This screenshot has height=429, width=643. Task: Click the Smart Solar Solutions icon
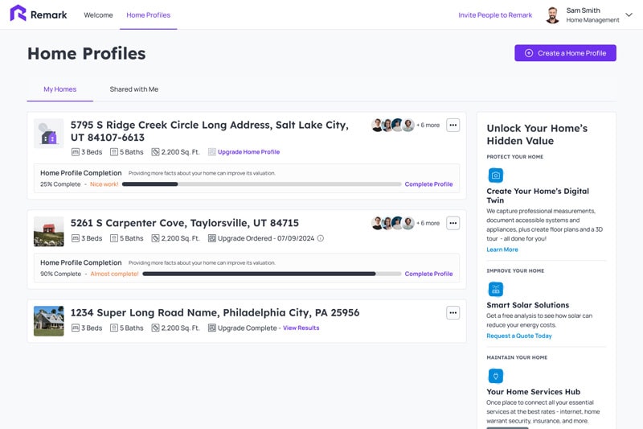[496, 289]
